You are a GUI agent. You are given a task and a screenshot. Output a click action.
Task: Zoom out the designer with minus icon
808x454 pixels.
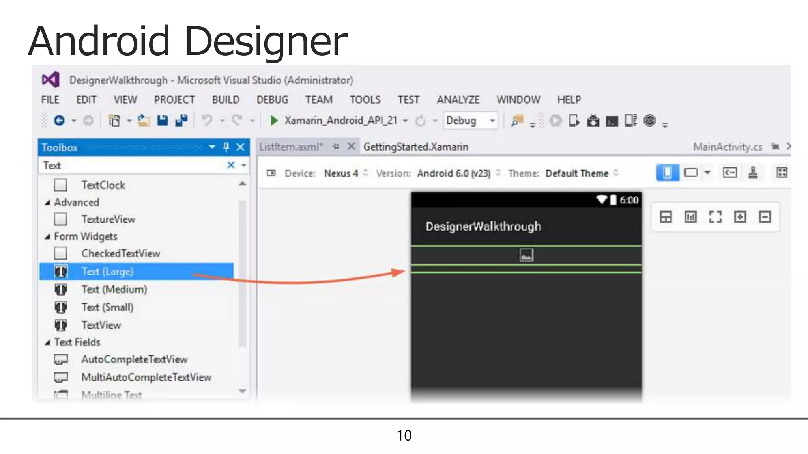765,217
